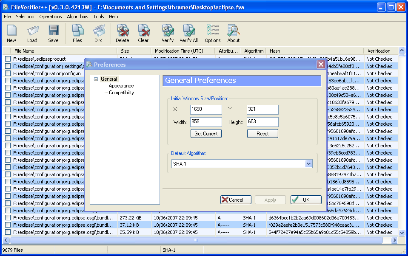Tick the checkbox for F:\eclipse\.eclipseproduct
The image size is (408, 256).
[8, 59]
